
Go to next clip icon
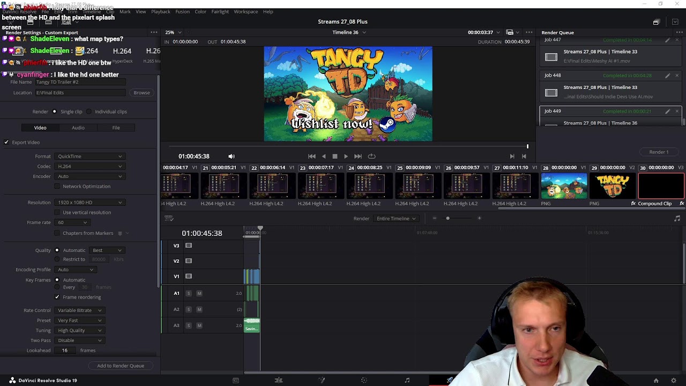click(512, 156)
